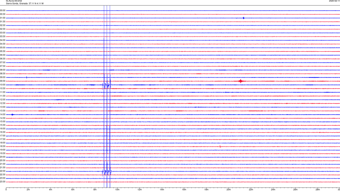340x191 pixels.
Task: Select the 22:30 trace time label
Action: pyautogui.click(x=2, y=175)
